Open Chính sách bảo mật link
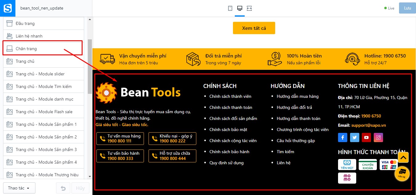The image size is (416, 195). click(x=228, y=129)
